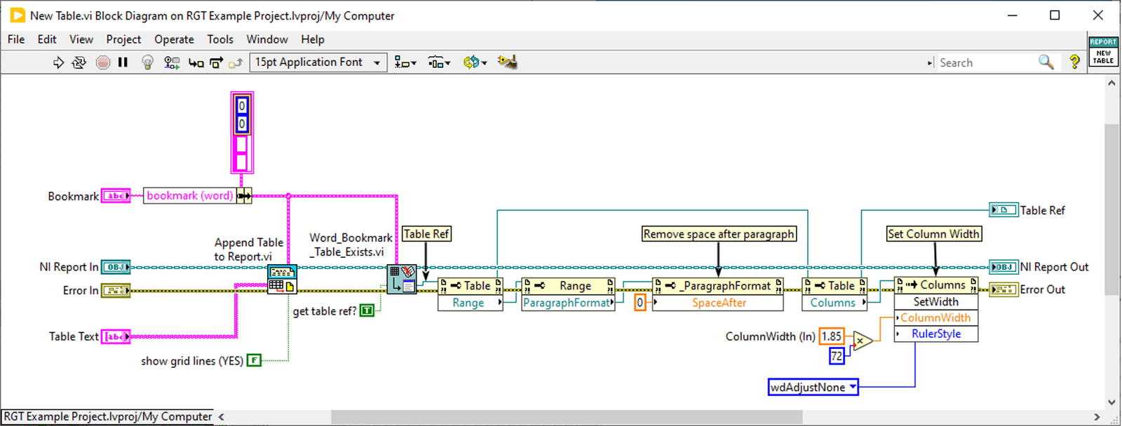Select the Bookmark string terminal

(x=116, y=196)
